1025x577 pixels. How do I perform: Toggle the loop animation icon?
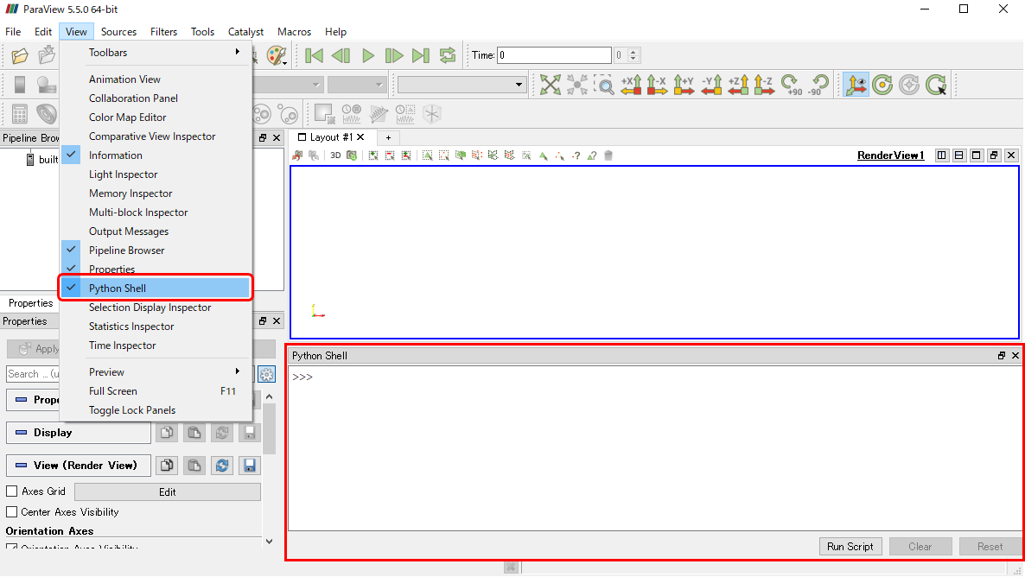(x=448, y=55)
